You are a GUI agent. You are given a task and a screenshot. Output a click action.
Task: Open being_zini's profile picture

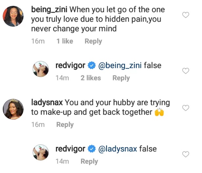pyautogui.click(x=13, y=16)
